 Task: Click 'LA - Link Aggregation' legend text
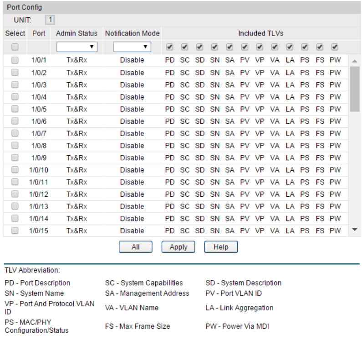[240, 308]
